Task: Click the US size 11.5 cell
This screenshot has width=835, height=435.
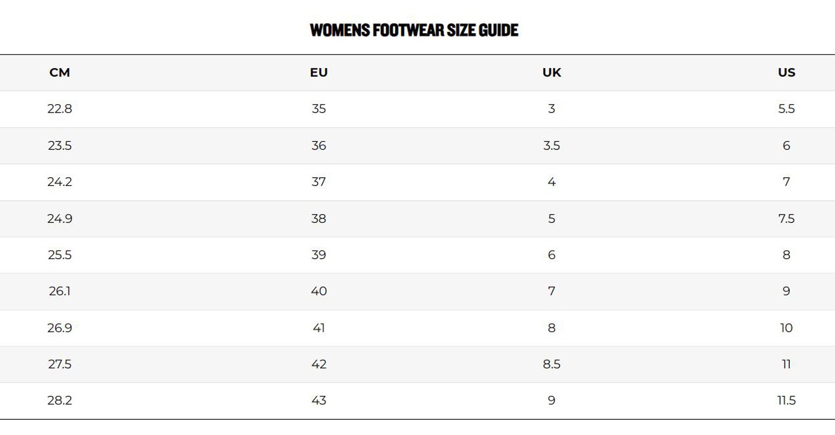Action: [787, 401]
